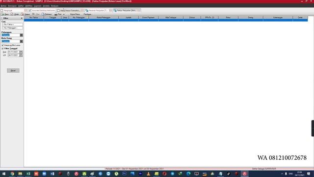The width and height of the screenshot is (314, 177).
Task: Close the Pesanan Penjualan tab
Action: click(110, 10)
